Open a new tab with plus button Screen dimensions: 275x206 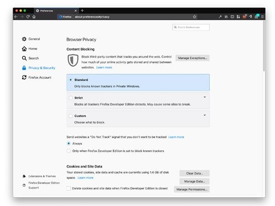[x=82, y=11]
